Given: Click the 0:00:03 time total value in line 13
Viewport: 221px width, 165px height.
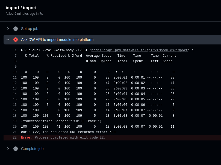Looking at the screenshot, I should point(120,88).
